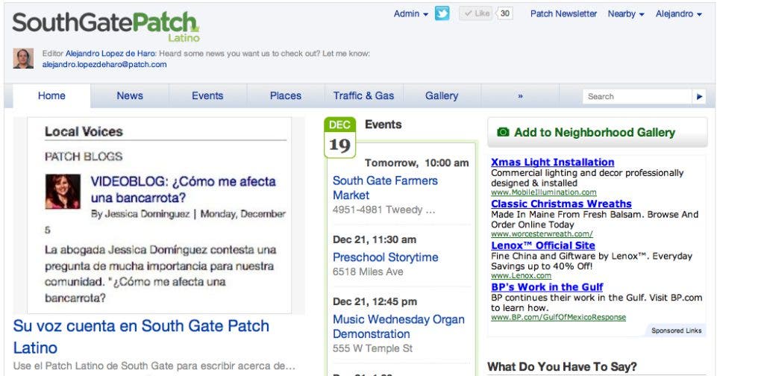The image size is (764, 376).
Task: Expand the Alejandro account dropdown
Action: pyautogui.click(x=678, y=13)
